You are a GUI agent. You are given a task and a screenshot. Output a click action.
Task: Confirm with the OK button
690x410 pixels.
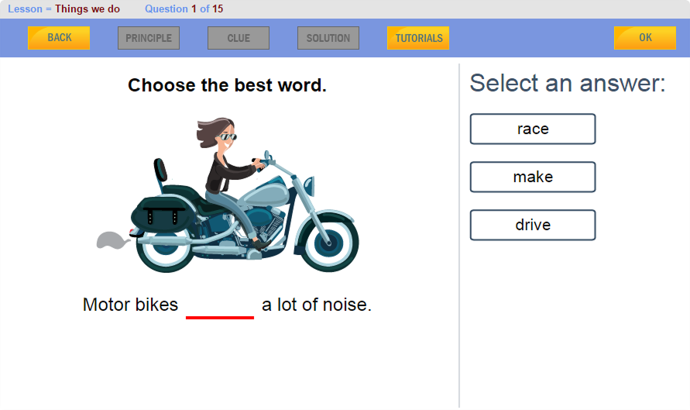point(645,38)
